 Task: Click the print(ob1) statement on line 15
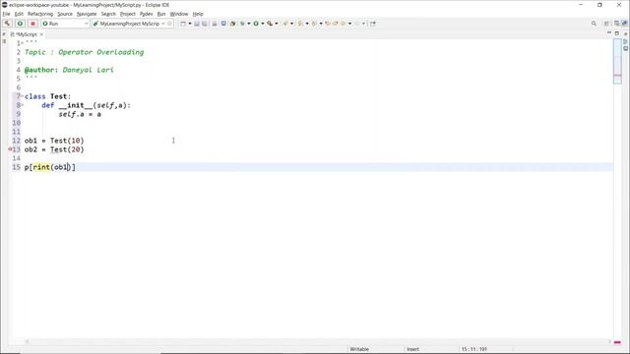point(50,167)
